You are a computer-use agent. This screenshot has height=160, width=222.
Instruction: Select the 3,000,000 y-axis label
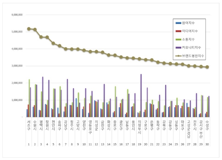(x=16, y=66)
